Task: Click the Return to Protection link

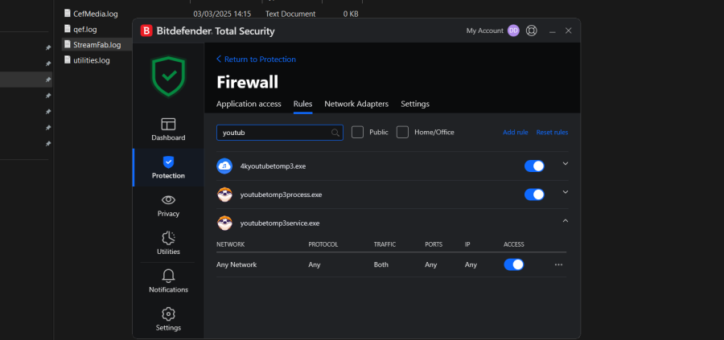Action: [x=256, y=59]
